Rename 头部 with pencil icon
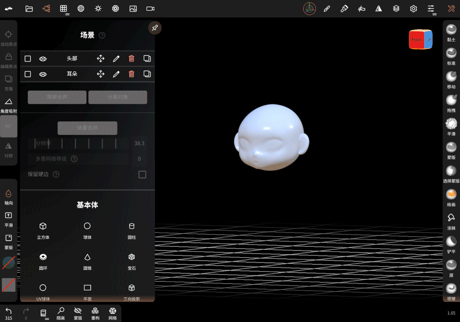Image resolution: width=460 pixels, height=322 pixels. click(116, 59)
